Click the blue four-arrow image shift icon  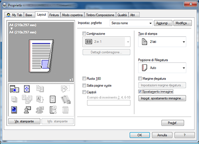pos(27,89)
